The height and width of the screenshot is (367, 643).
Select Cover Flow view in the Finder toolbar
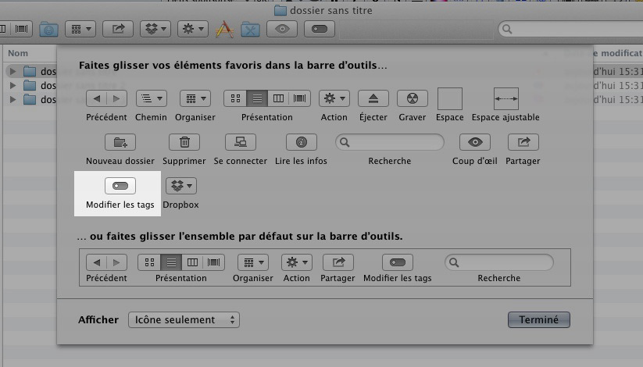(x=22, y=29)
